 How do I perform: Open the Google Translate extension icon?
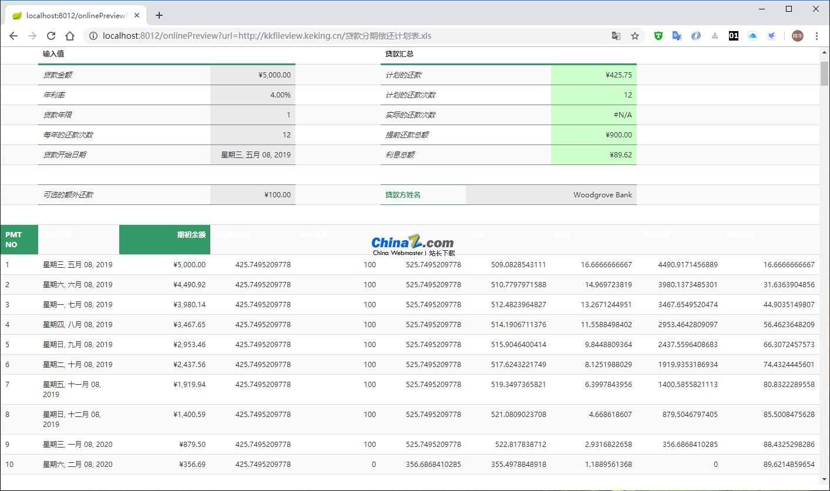coord(677,36)
